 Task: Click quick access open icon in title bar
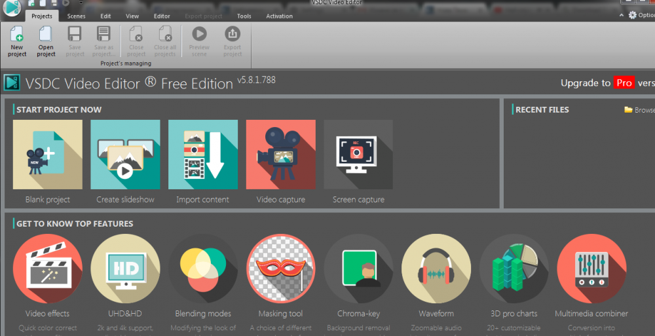point(43,3)
